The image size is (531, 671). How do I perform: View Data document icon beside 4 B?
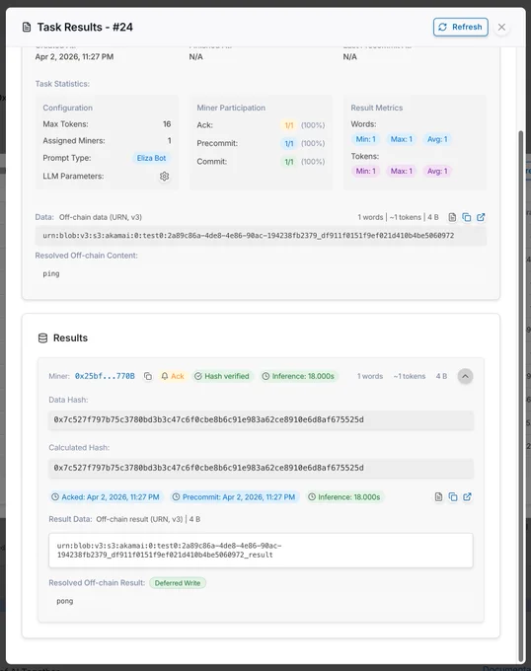[x=452, y=217]
